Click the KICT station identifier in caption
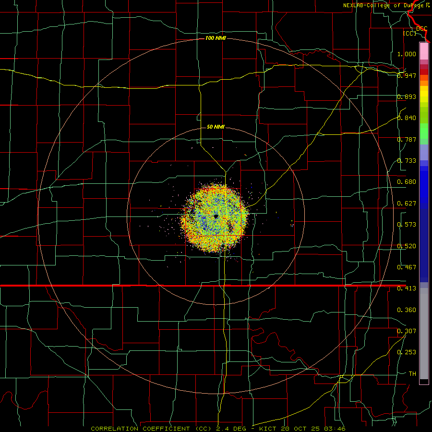432x432 pixels. tap(269, 429)
